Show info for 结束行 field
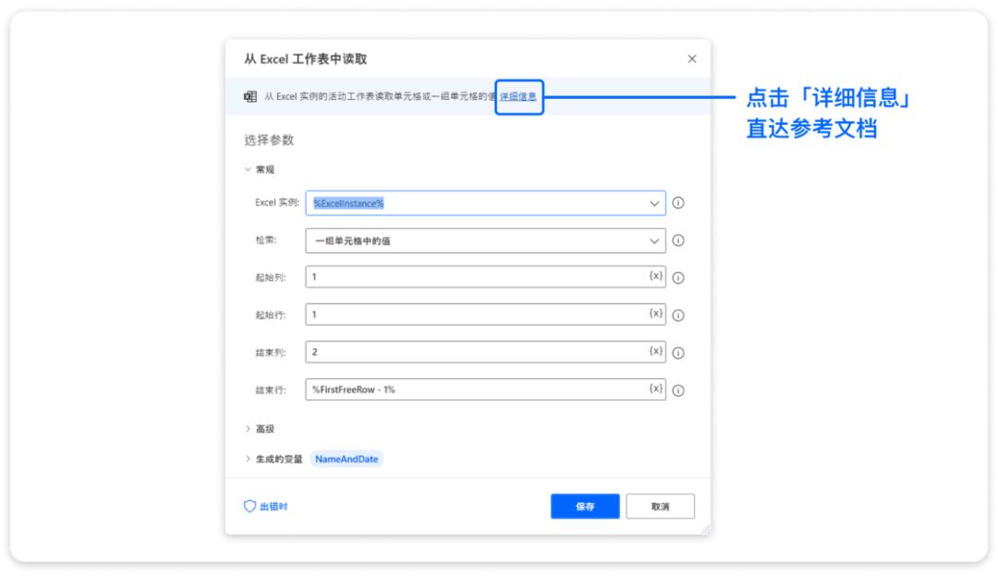Screen dimensions: 998x578 pyautogui.click(x=678, y=390)
